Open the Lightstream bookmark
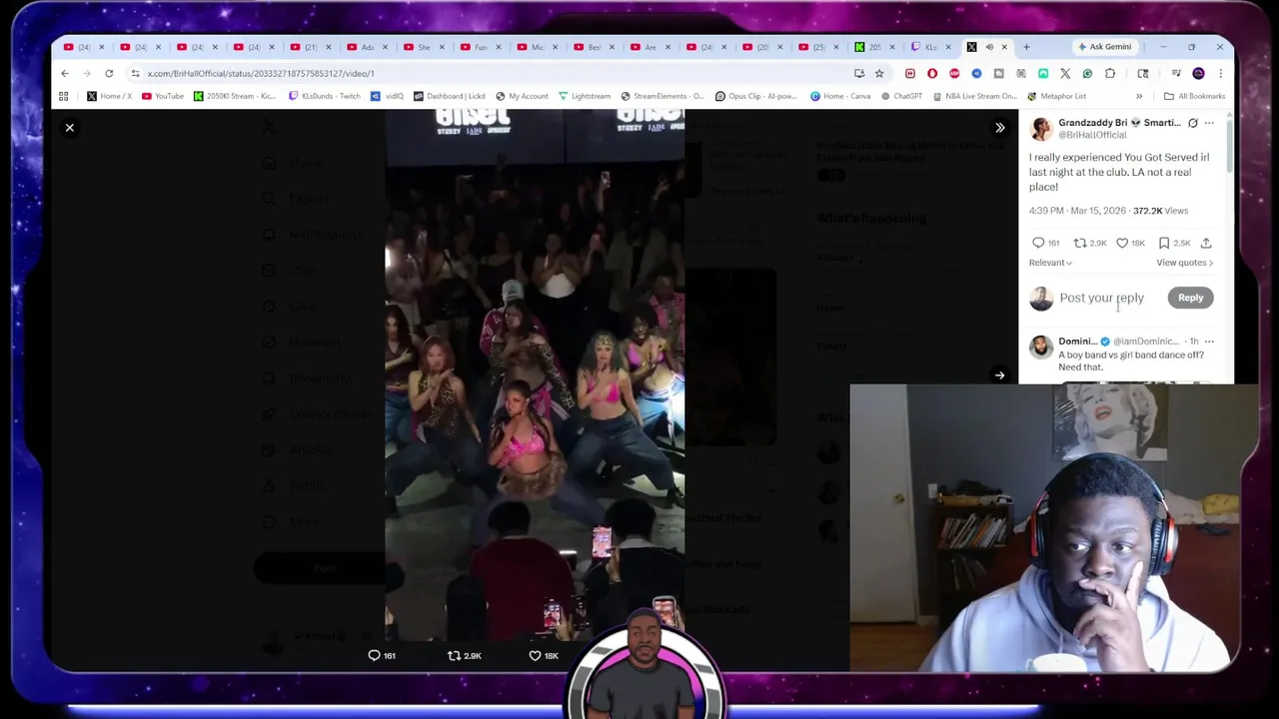This screenshot has width=1279, height=719. [x=585, y=96]
